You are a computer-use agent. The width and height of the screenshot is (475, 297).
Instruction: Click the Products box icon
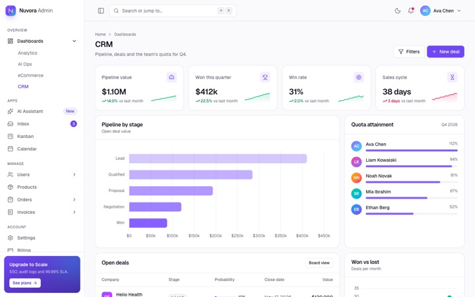[11, 187]
